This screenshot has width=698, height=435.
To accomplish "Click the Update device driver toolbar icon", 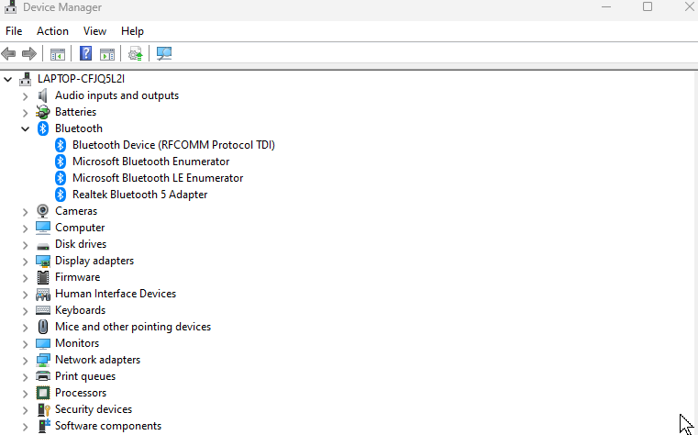I will pyautogui.click(x=136, y=53).
